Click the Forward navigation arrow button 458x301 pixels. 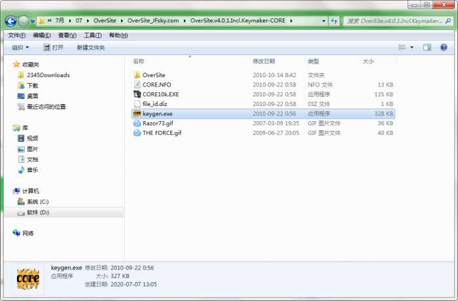[x=24, y=21]
